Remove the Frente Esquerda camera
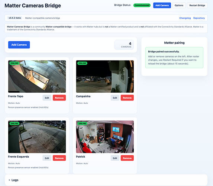The height and width of the screenshot is (186, 213). click(59, 158)
